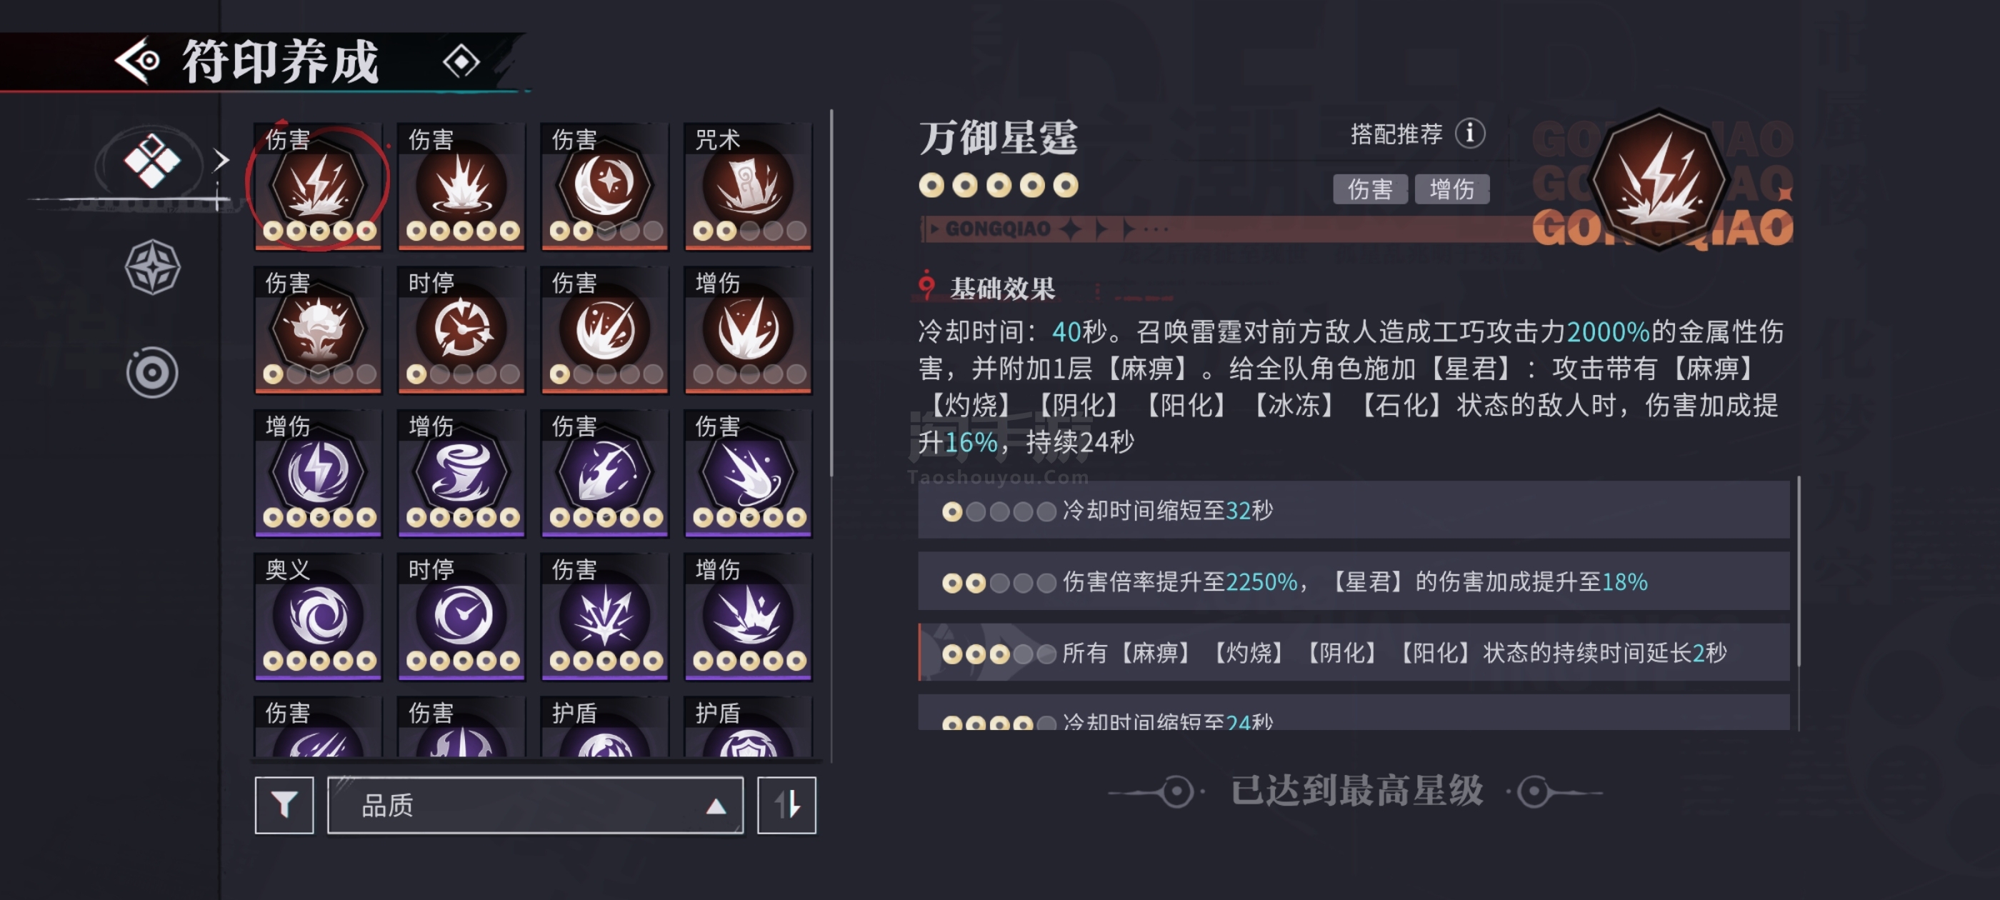
Task: Click the 品质 dropdown triangle arrow
Action: 716,807
